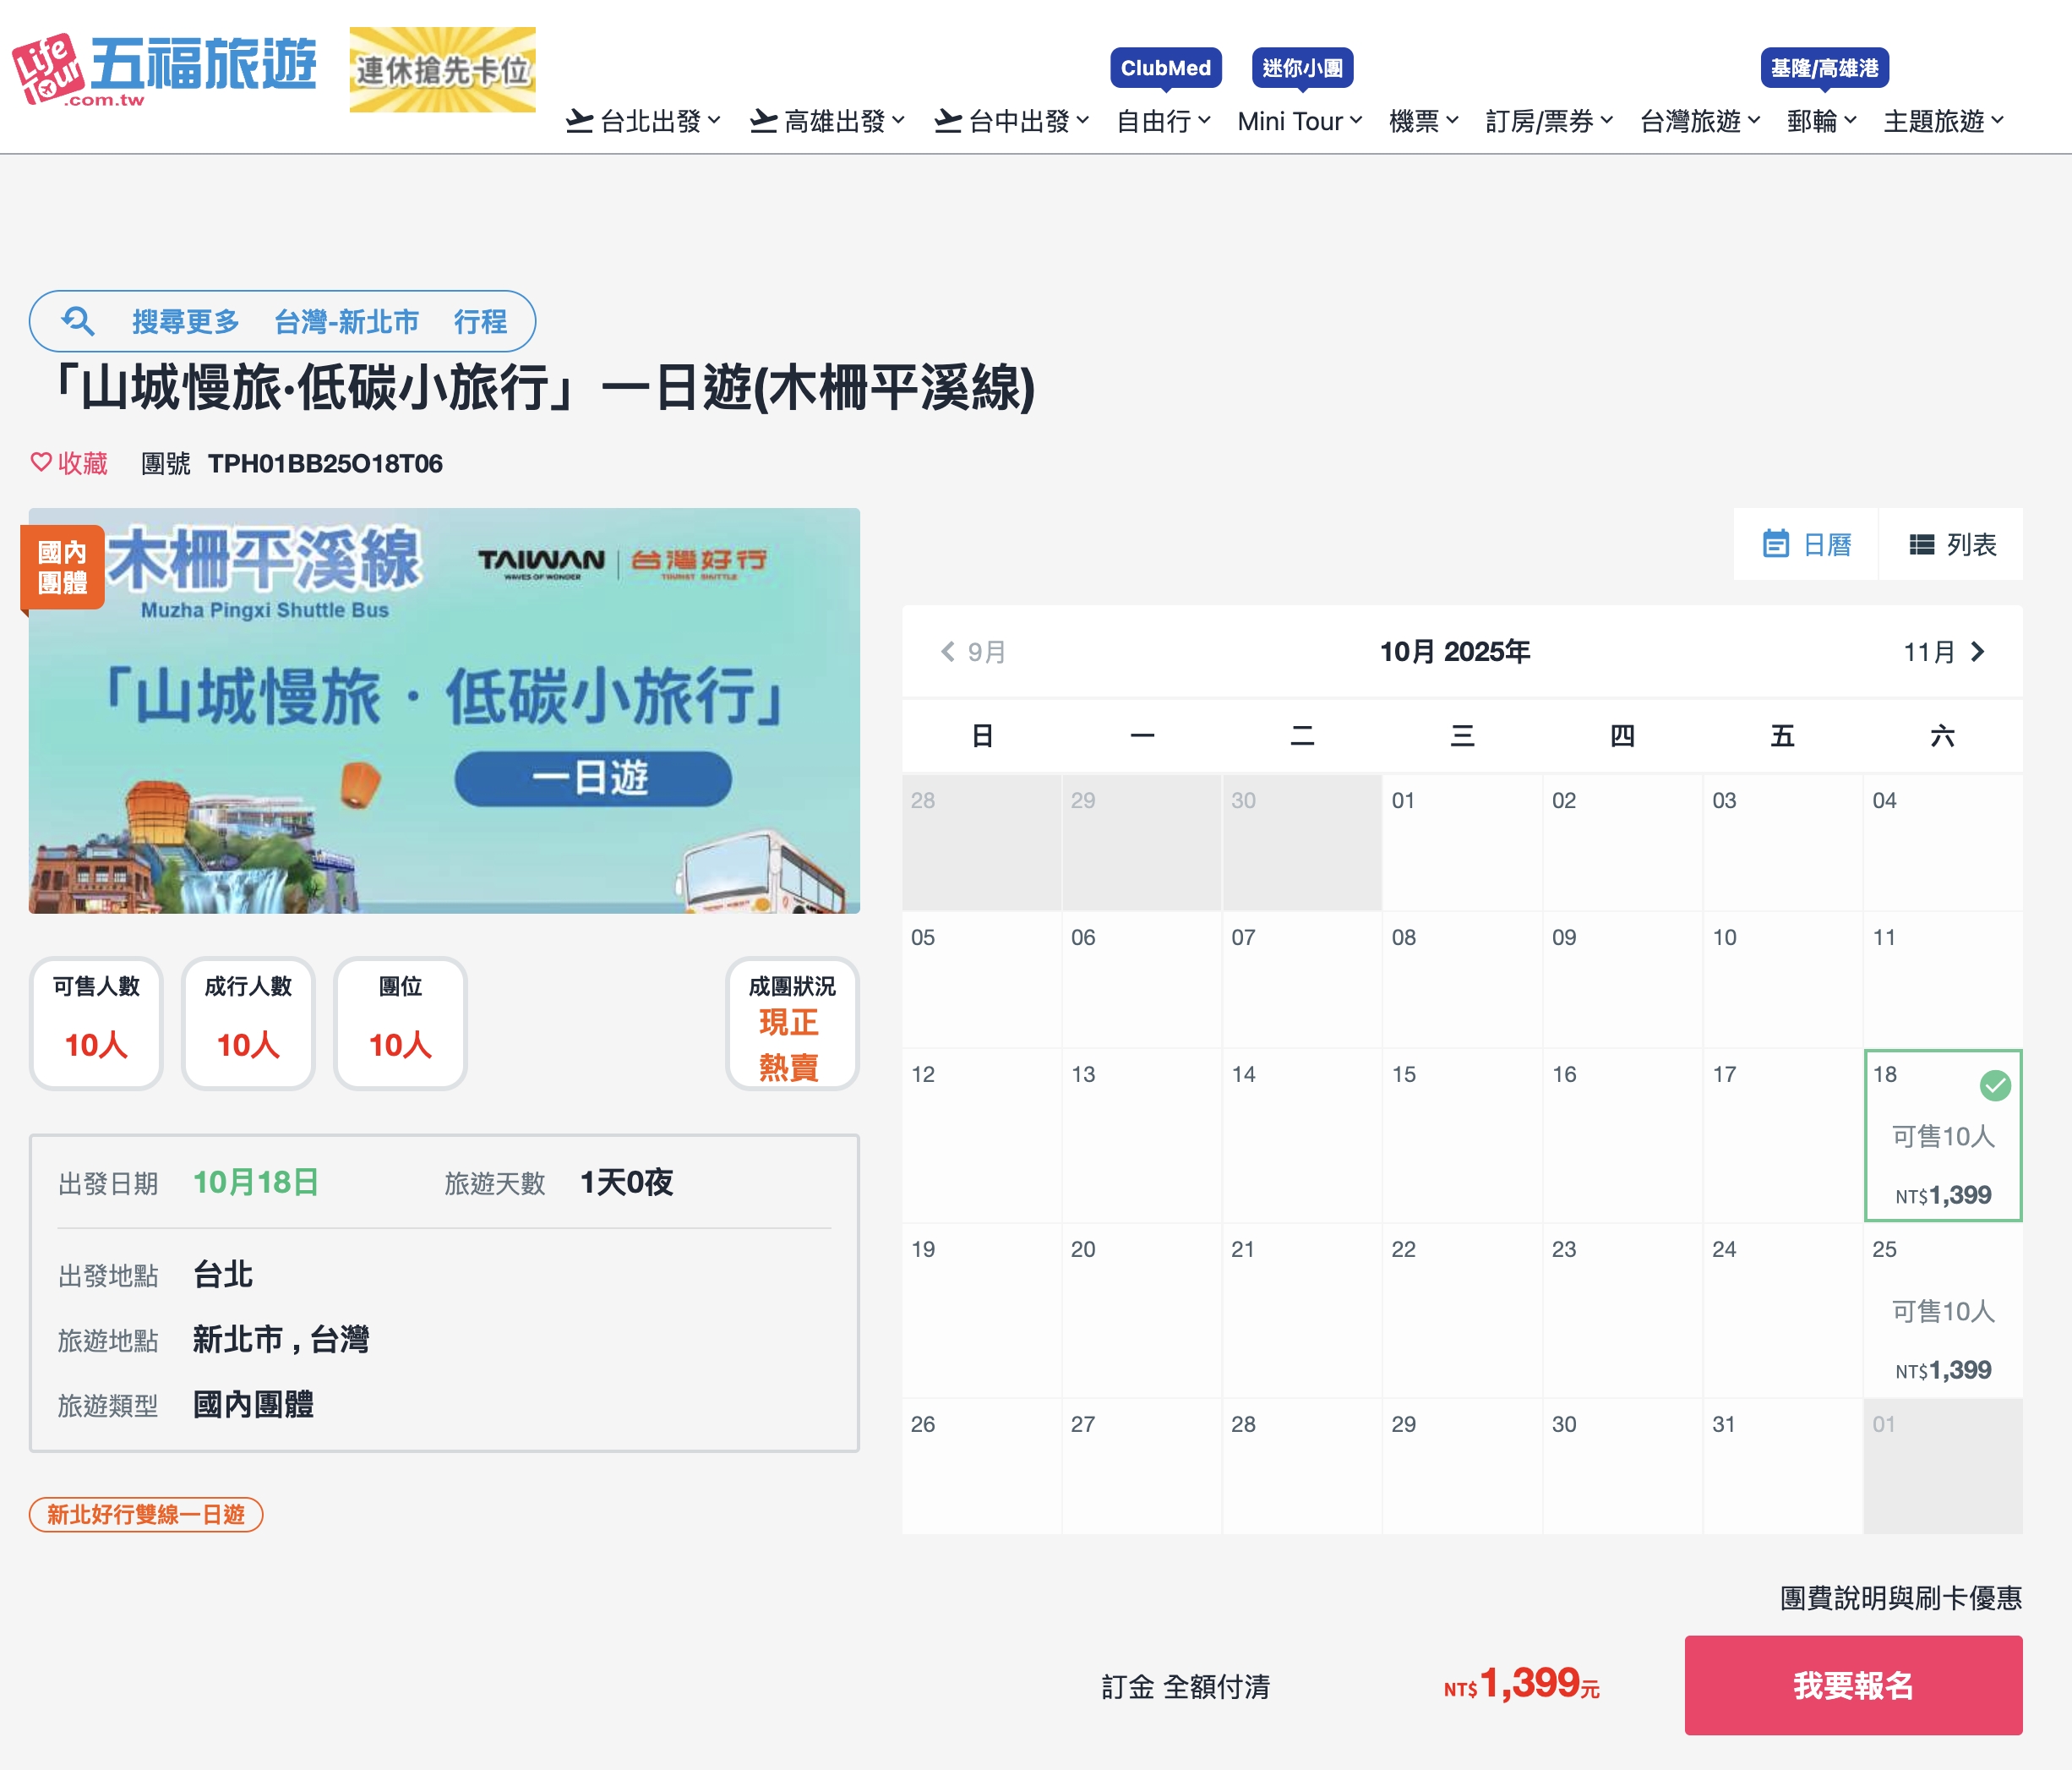The image size is (2072, 1770).
Task: Click the 木柵平溪線 tour thumbnail image
Action: tap(444, 710)
